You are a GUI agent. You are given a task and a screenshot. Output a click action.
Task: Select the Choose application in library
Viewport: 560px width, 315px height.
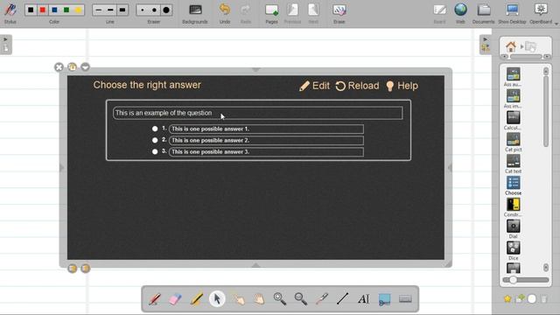point(514,185)
